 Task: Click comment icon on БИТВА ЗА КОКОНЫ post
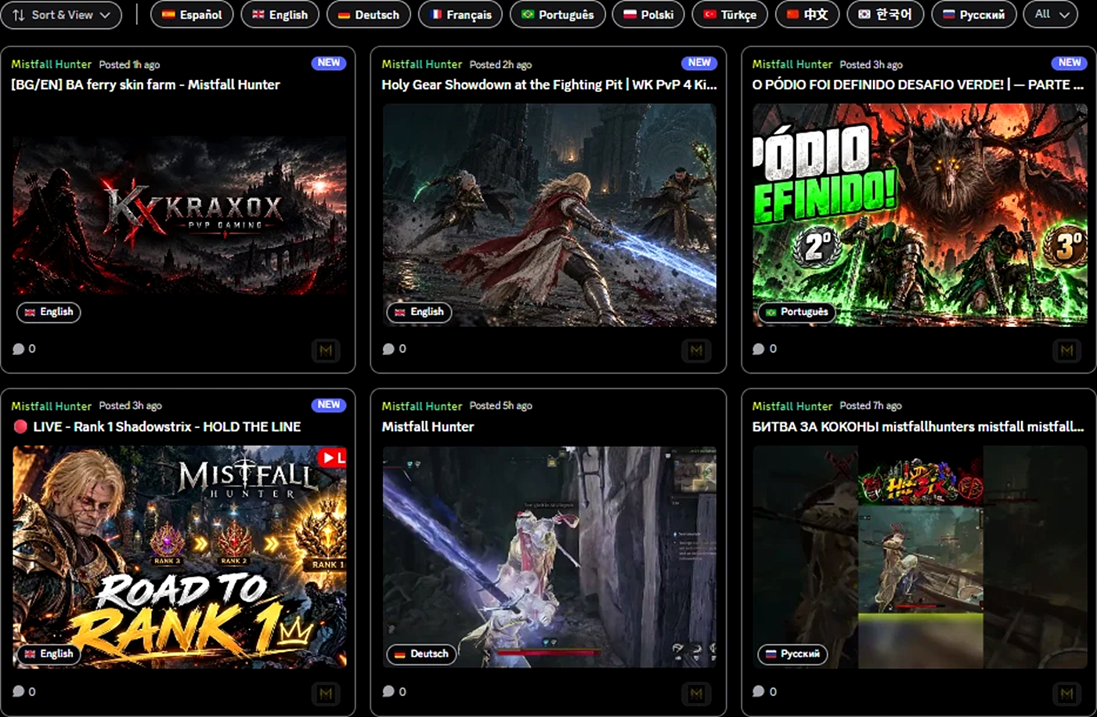[758, 692]
